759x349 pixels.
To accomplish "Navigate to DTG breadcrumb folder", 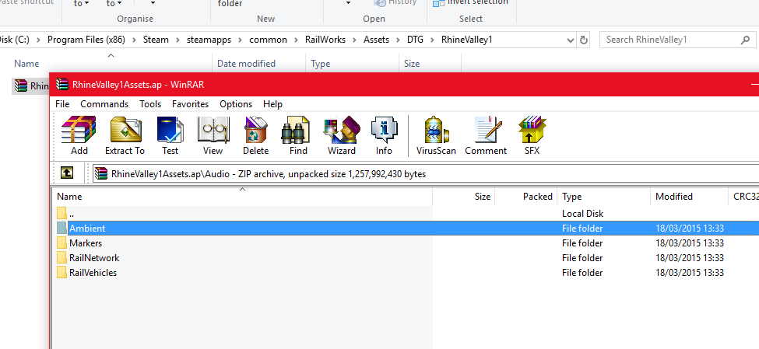I will pos(415,40).
